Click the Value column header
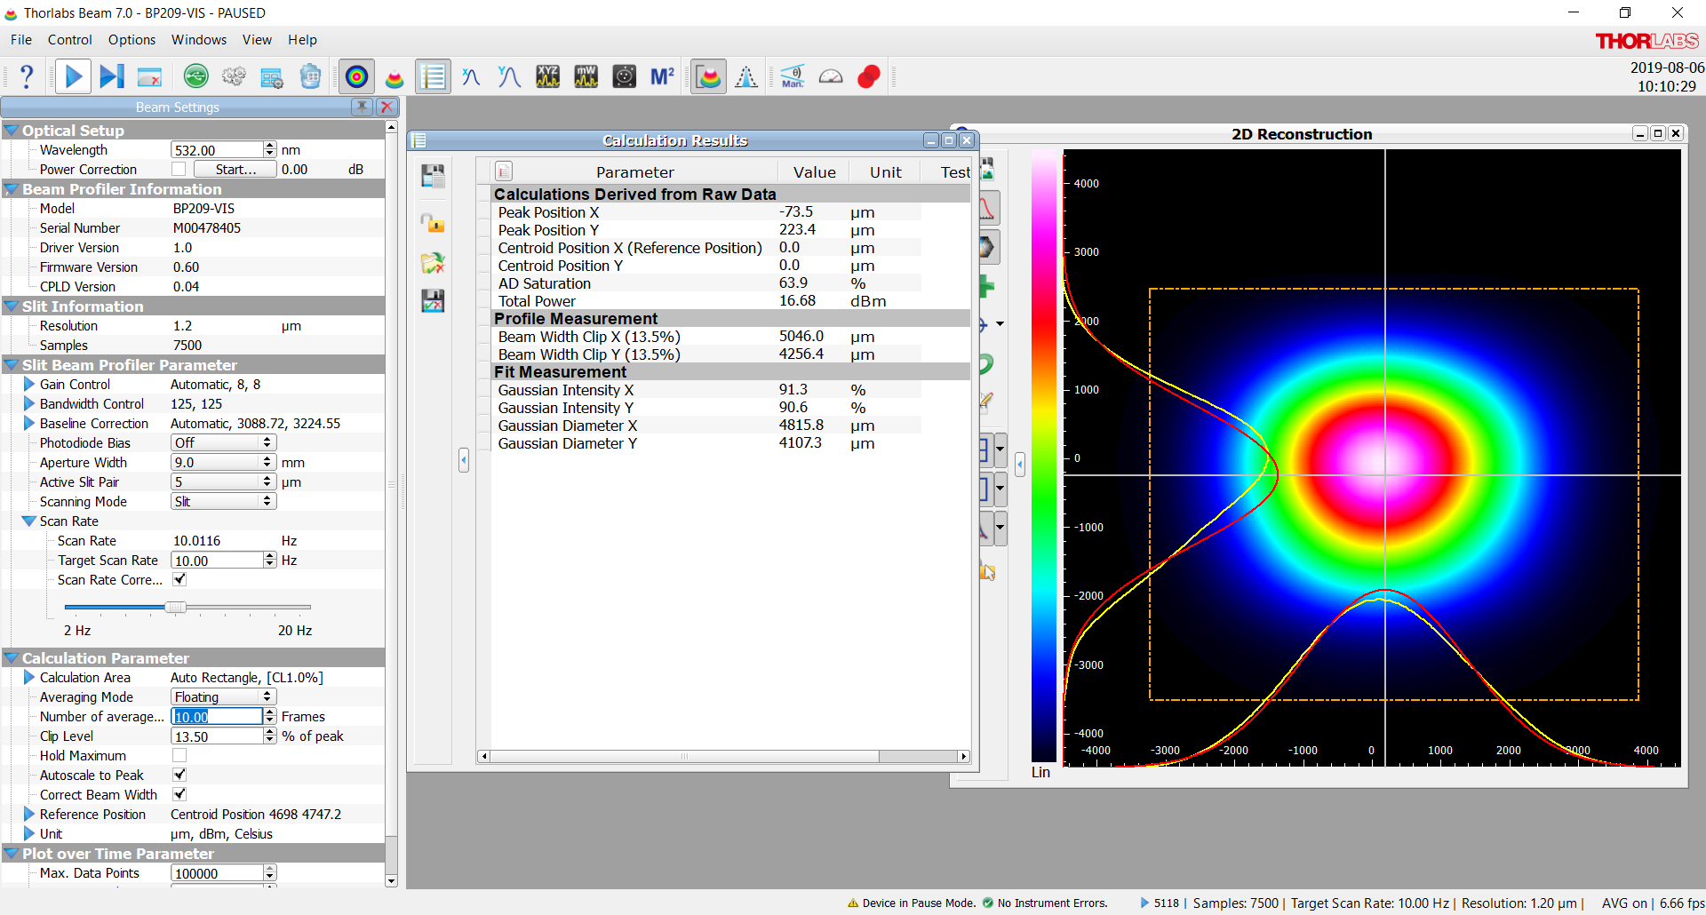The height and width of the screenshot is (915, 1706). (814, 172)
